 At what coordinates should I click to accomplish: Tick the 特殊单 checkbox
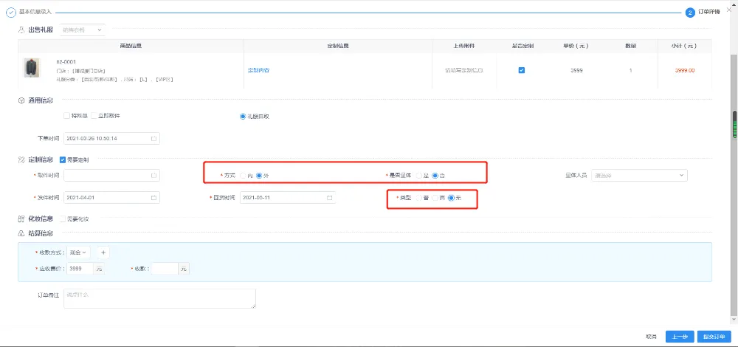66,116
